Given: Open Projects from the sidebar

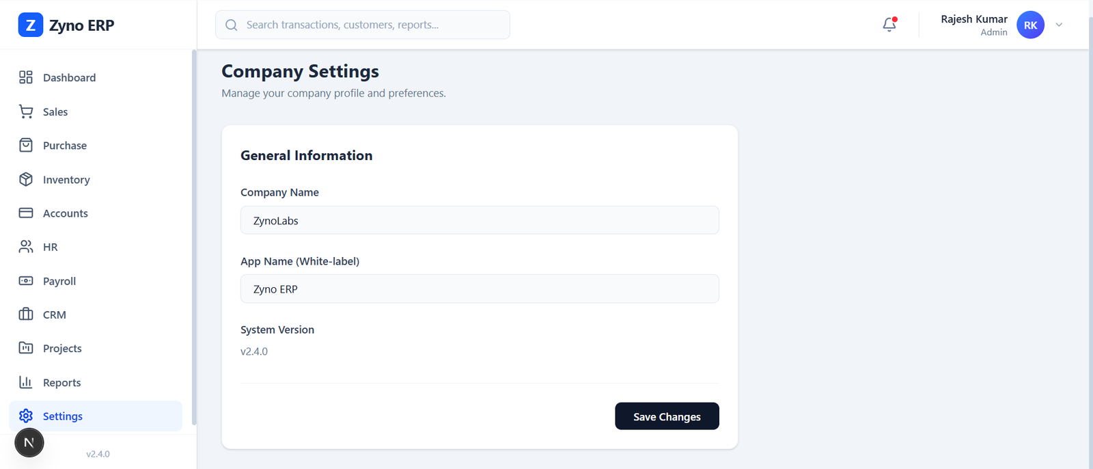Looking at the screenshot, I should click(61, 348).
